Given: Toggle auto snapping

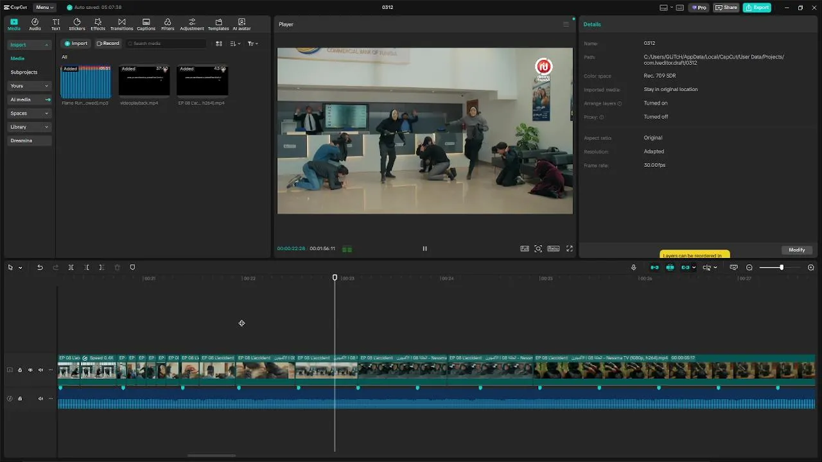Looking at the screenshot, I should click(x=670, y=268).
